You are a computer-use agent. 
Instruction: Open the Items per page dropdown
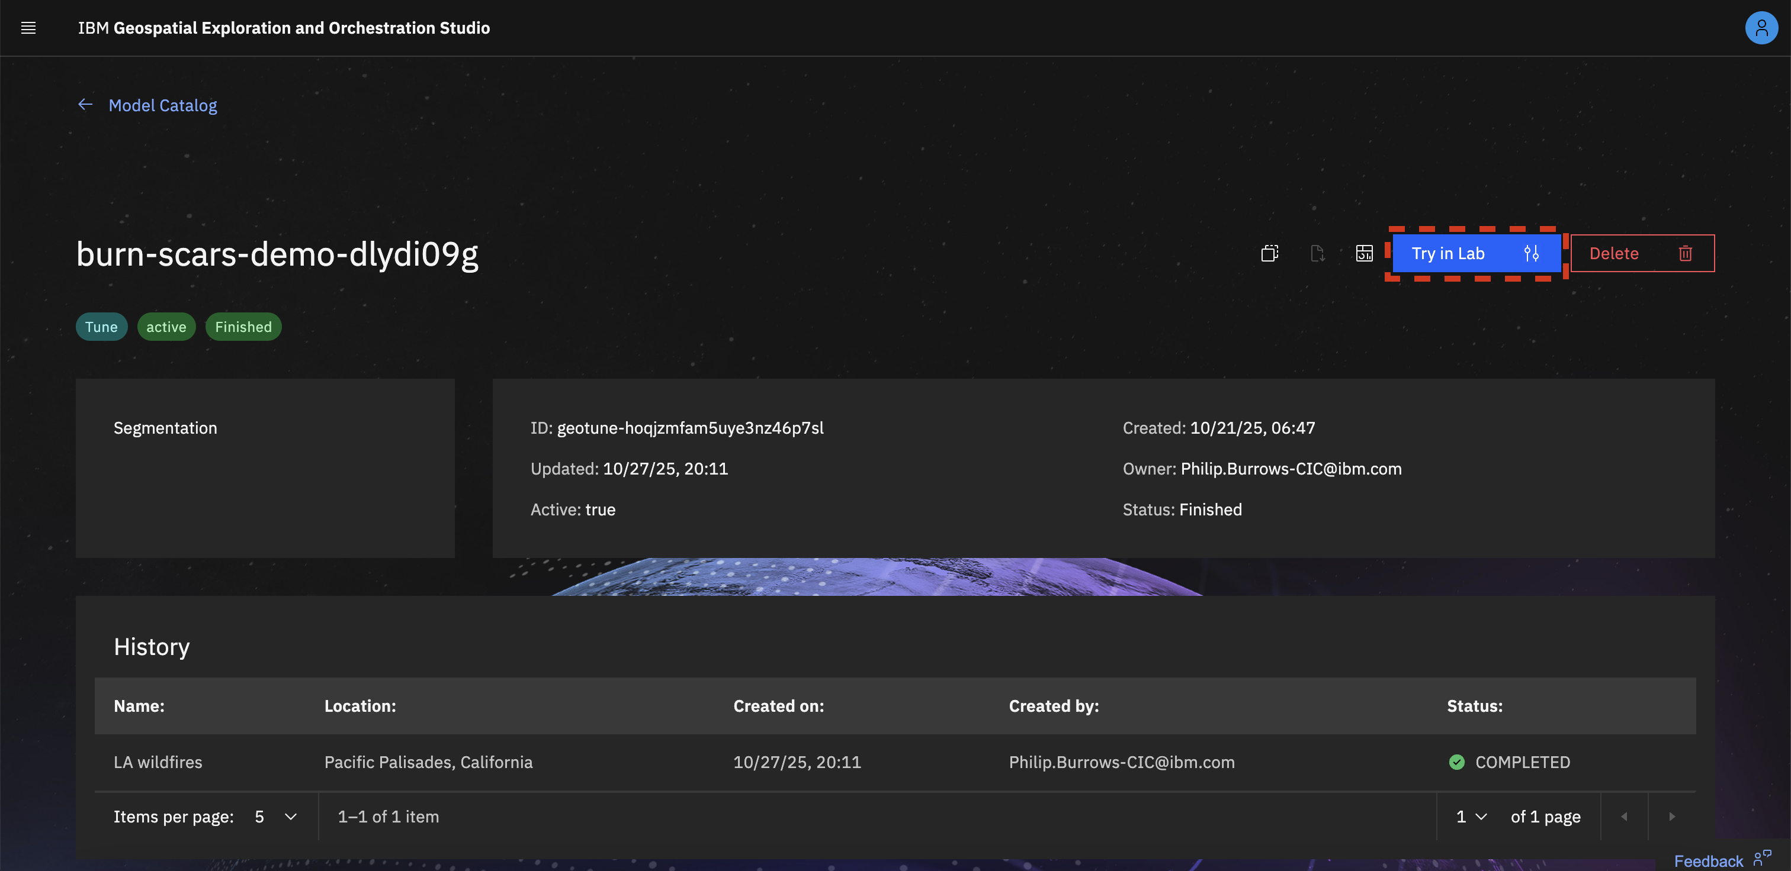[x=276, y=816]
